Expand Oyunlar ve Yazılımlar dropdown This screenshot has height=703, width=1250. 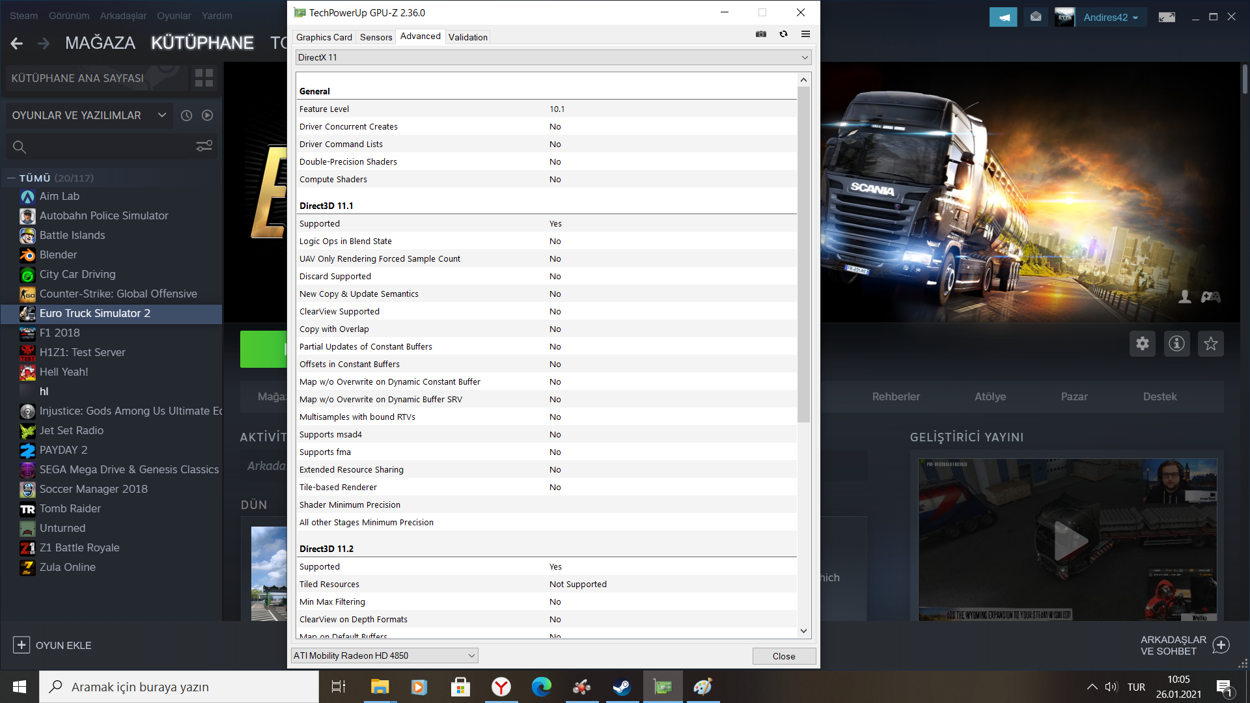tap(161, 115)
